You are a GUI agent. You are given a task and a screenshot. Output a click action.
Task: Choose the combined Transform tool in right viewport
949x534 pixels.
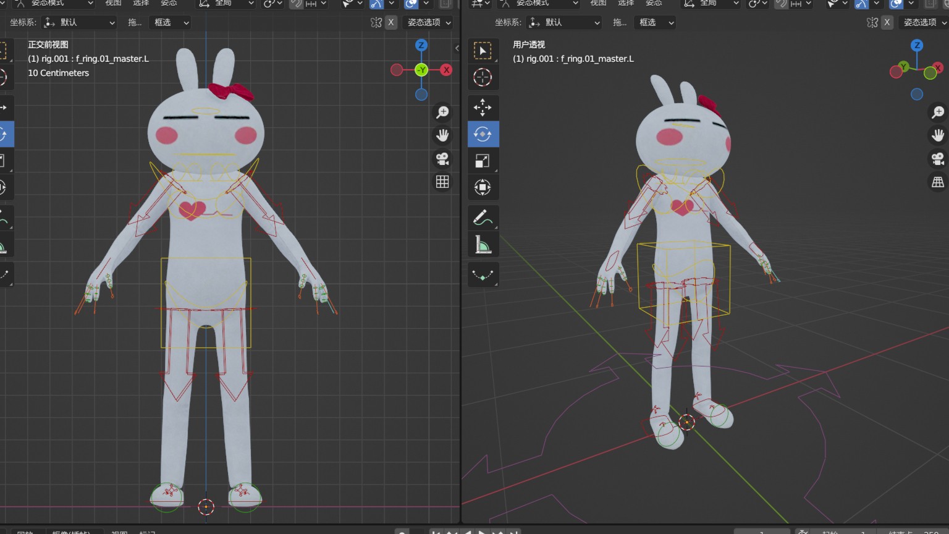(x=483, y=187)
